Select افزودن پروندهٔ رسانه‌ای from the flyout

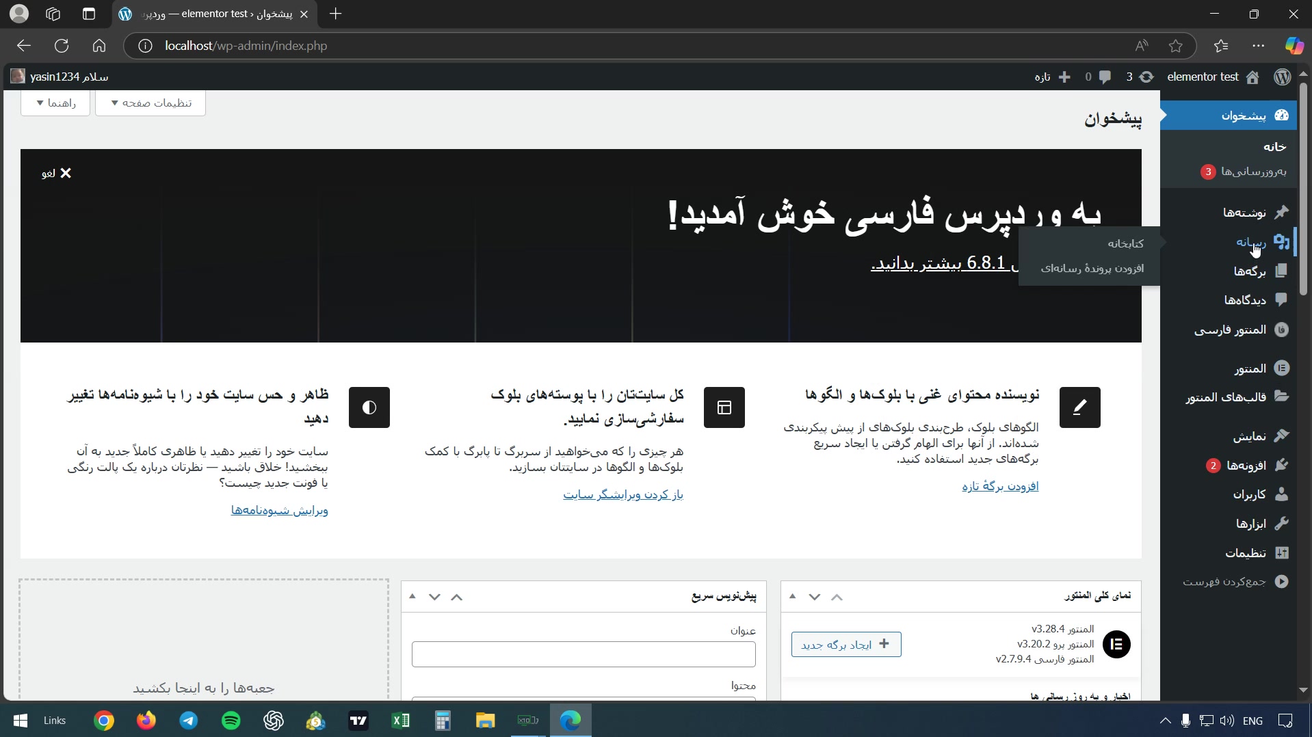point(1092,268)
